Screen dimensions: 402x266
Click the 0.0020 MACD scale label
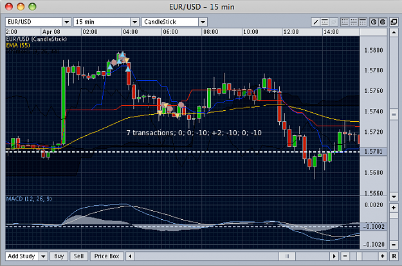pos(374,205)
